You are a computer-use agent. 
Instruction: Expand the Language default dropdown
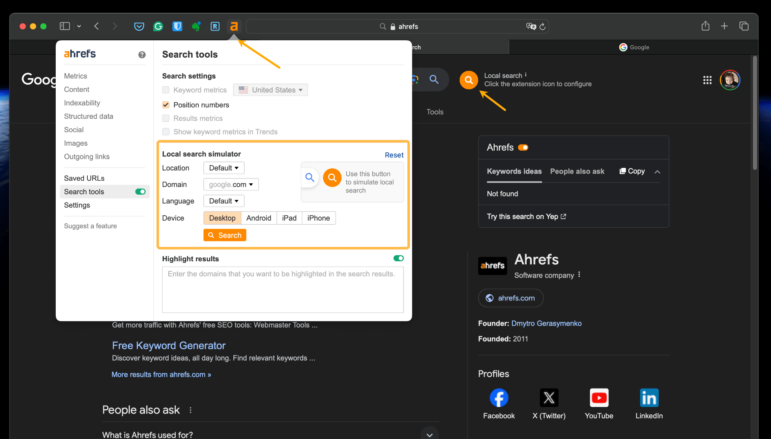(223, 201)
